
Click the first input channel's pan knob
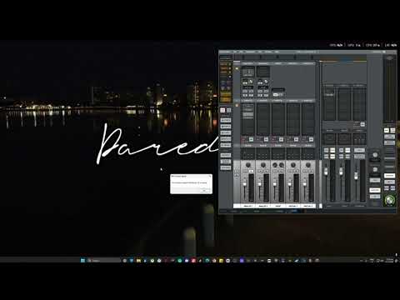[248, 165]
